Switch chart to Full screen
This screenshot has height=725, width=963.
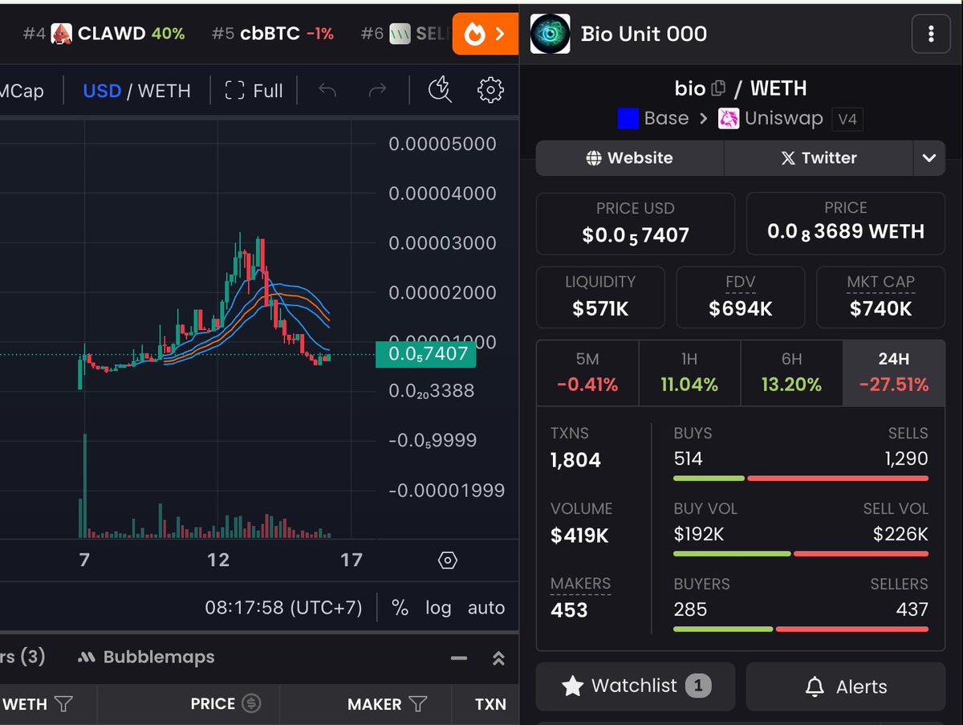pos(254,91)
